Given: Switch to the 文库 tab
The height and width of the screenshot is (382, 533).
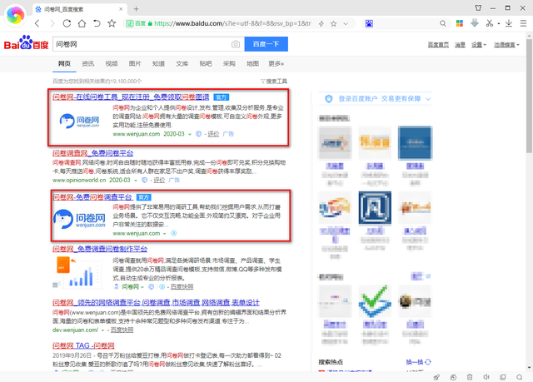Looking at the screenshot, I should coord(182,63).
